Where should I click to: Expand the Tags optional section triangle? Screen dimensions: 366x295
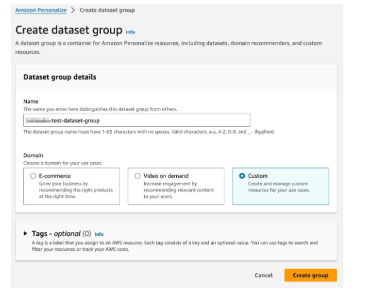pos(25,233)
